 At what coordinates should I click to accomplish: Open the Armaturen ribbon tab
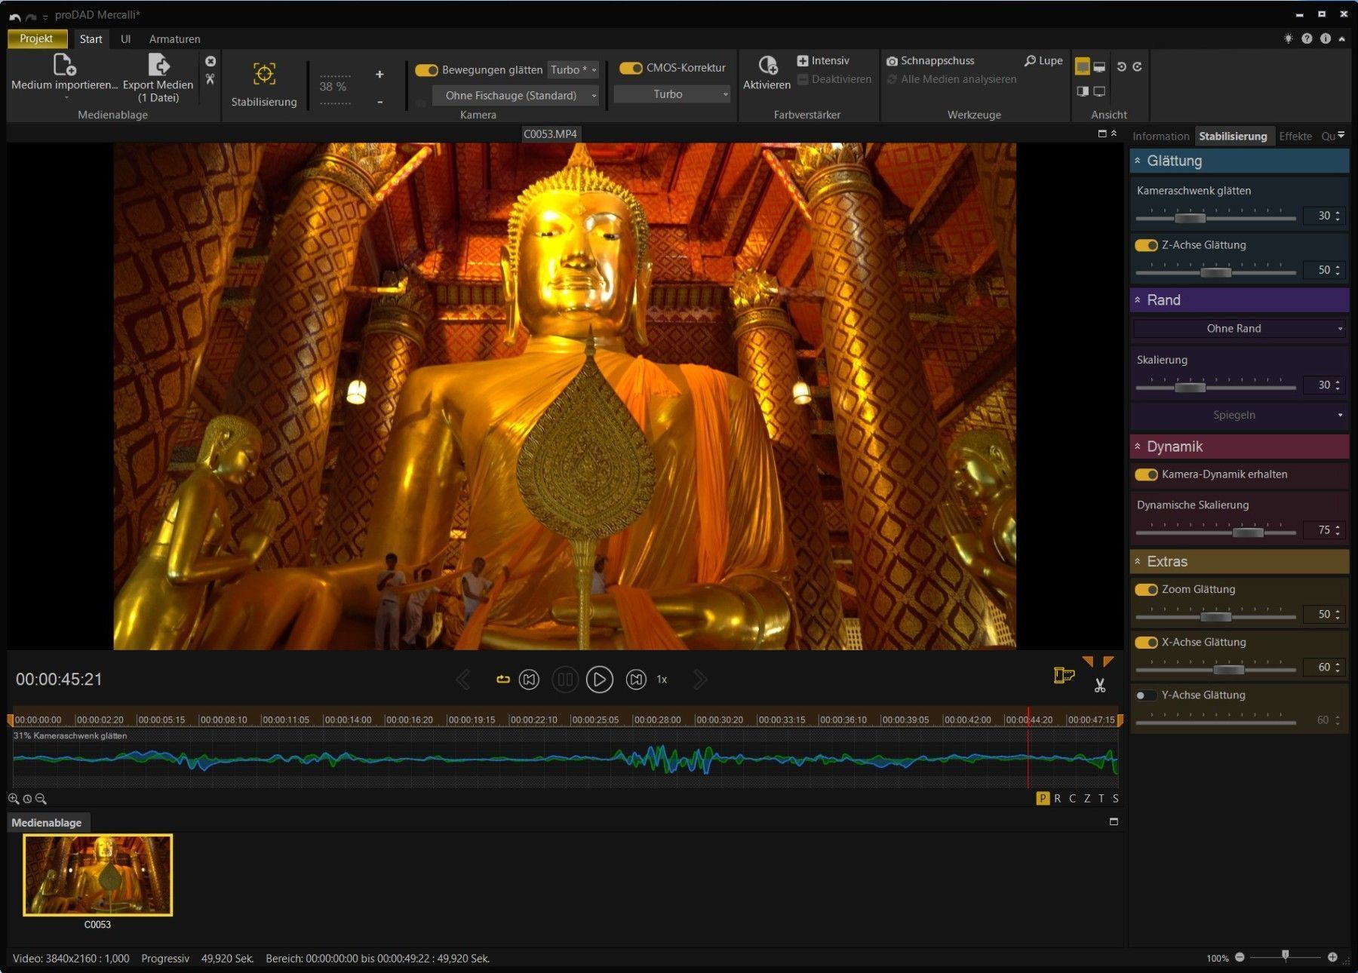click(174, 39)
